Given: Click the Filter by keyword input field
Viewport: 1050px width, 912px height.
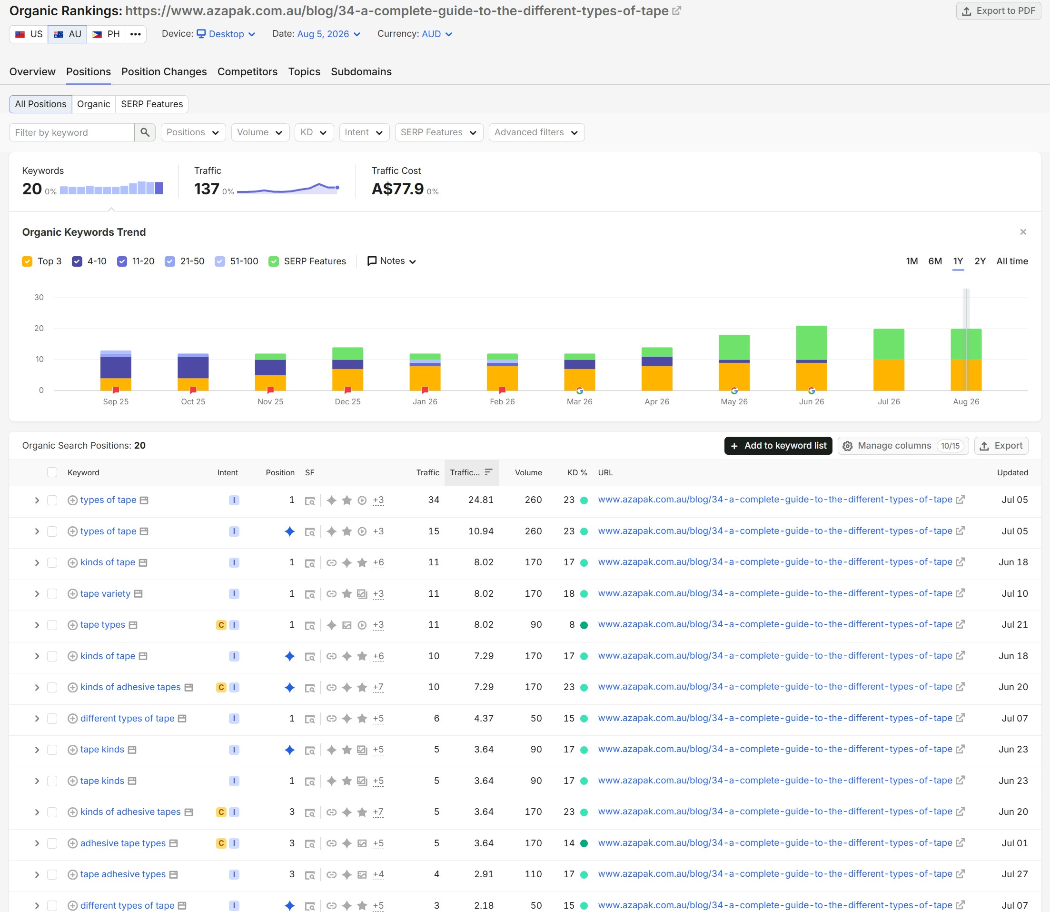Looking at the screenshot, I should (72, 132).
